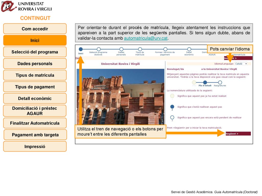This screenshot has height=196, width=262.
Task: Select 'Dades personals' step circle in train
Action: [x=122, y=49]
